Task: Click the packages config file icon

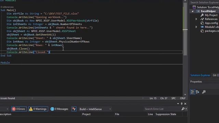Action: [x=202, y=31]
